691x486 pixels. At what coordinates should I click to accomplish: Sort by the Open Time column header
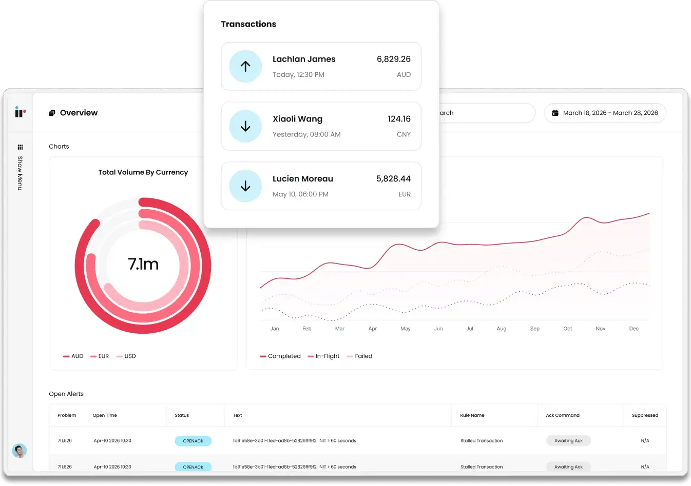tap(105, 415)
